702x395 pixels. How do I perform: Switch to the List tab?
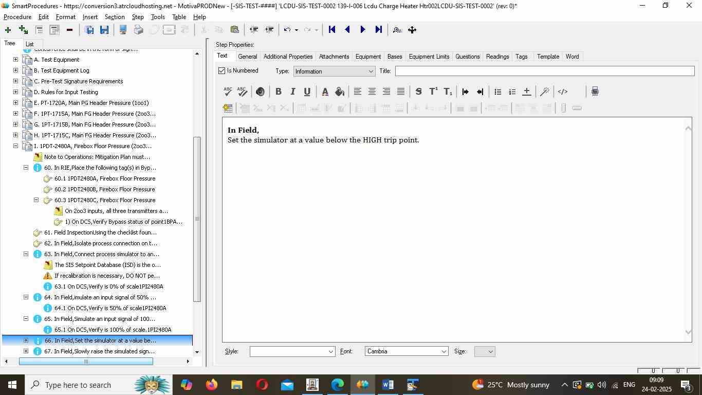[29, 44]
